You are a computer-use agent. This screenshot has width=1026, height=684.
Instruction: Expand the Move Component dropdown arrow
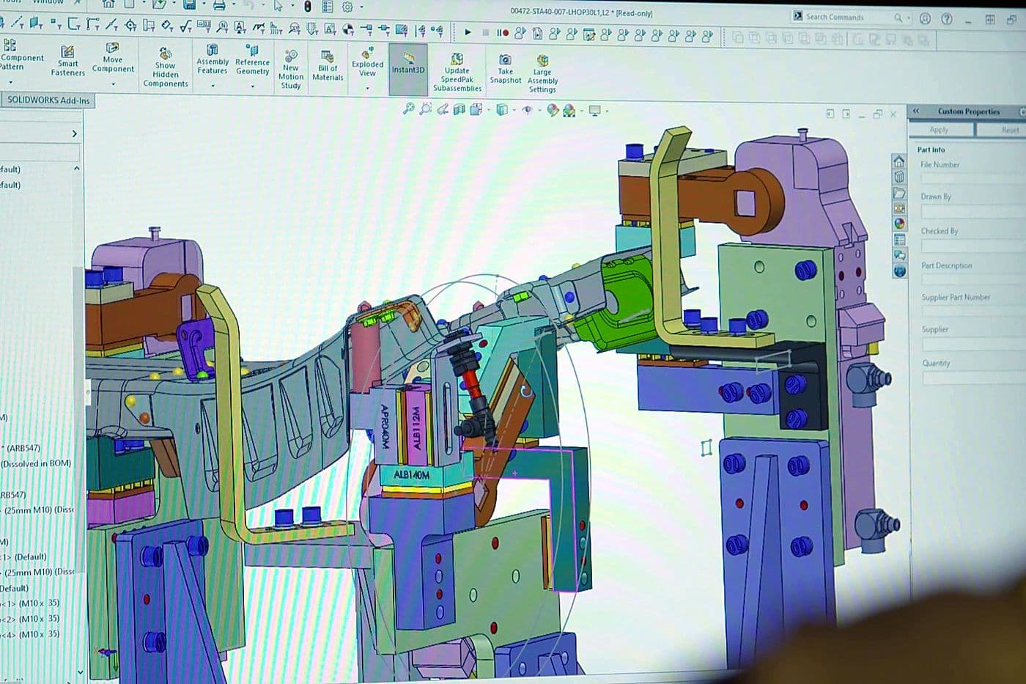(113, 84)
